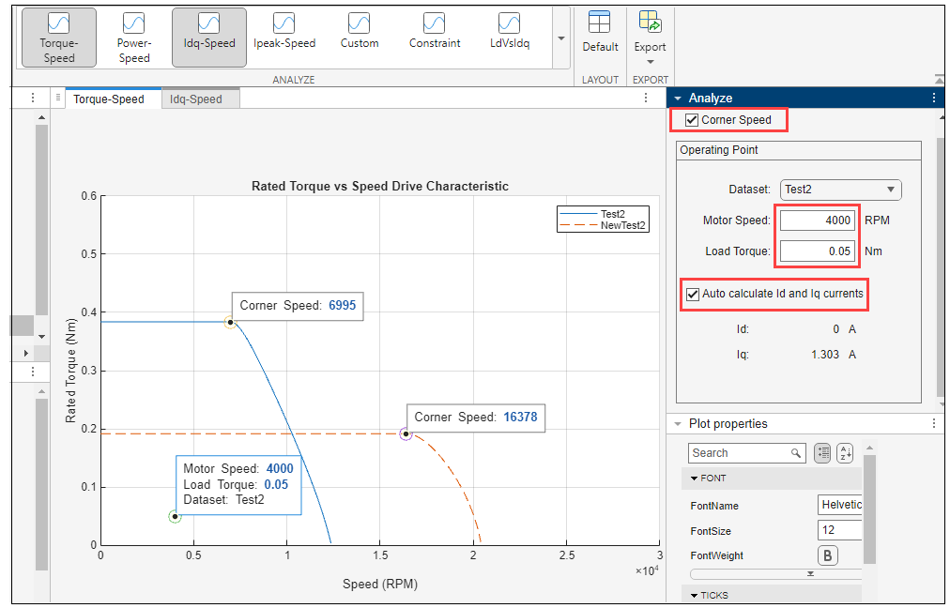Select the LdVsIdq plot icon
This screenshot has height=608, width=950.
pyautogui.click(x=509, y=31)
